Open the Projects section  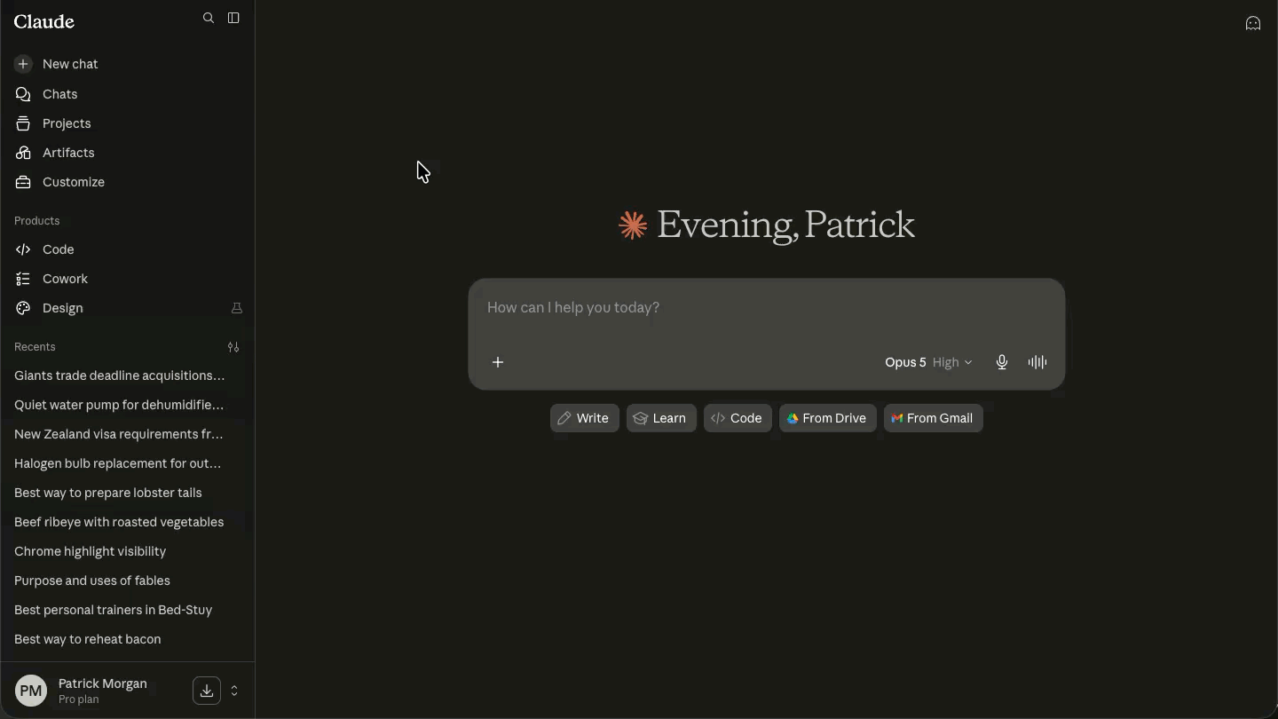coord(128,123)
